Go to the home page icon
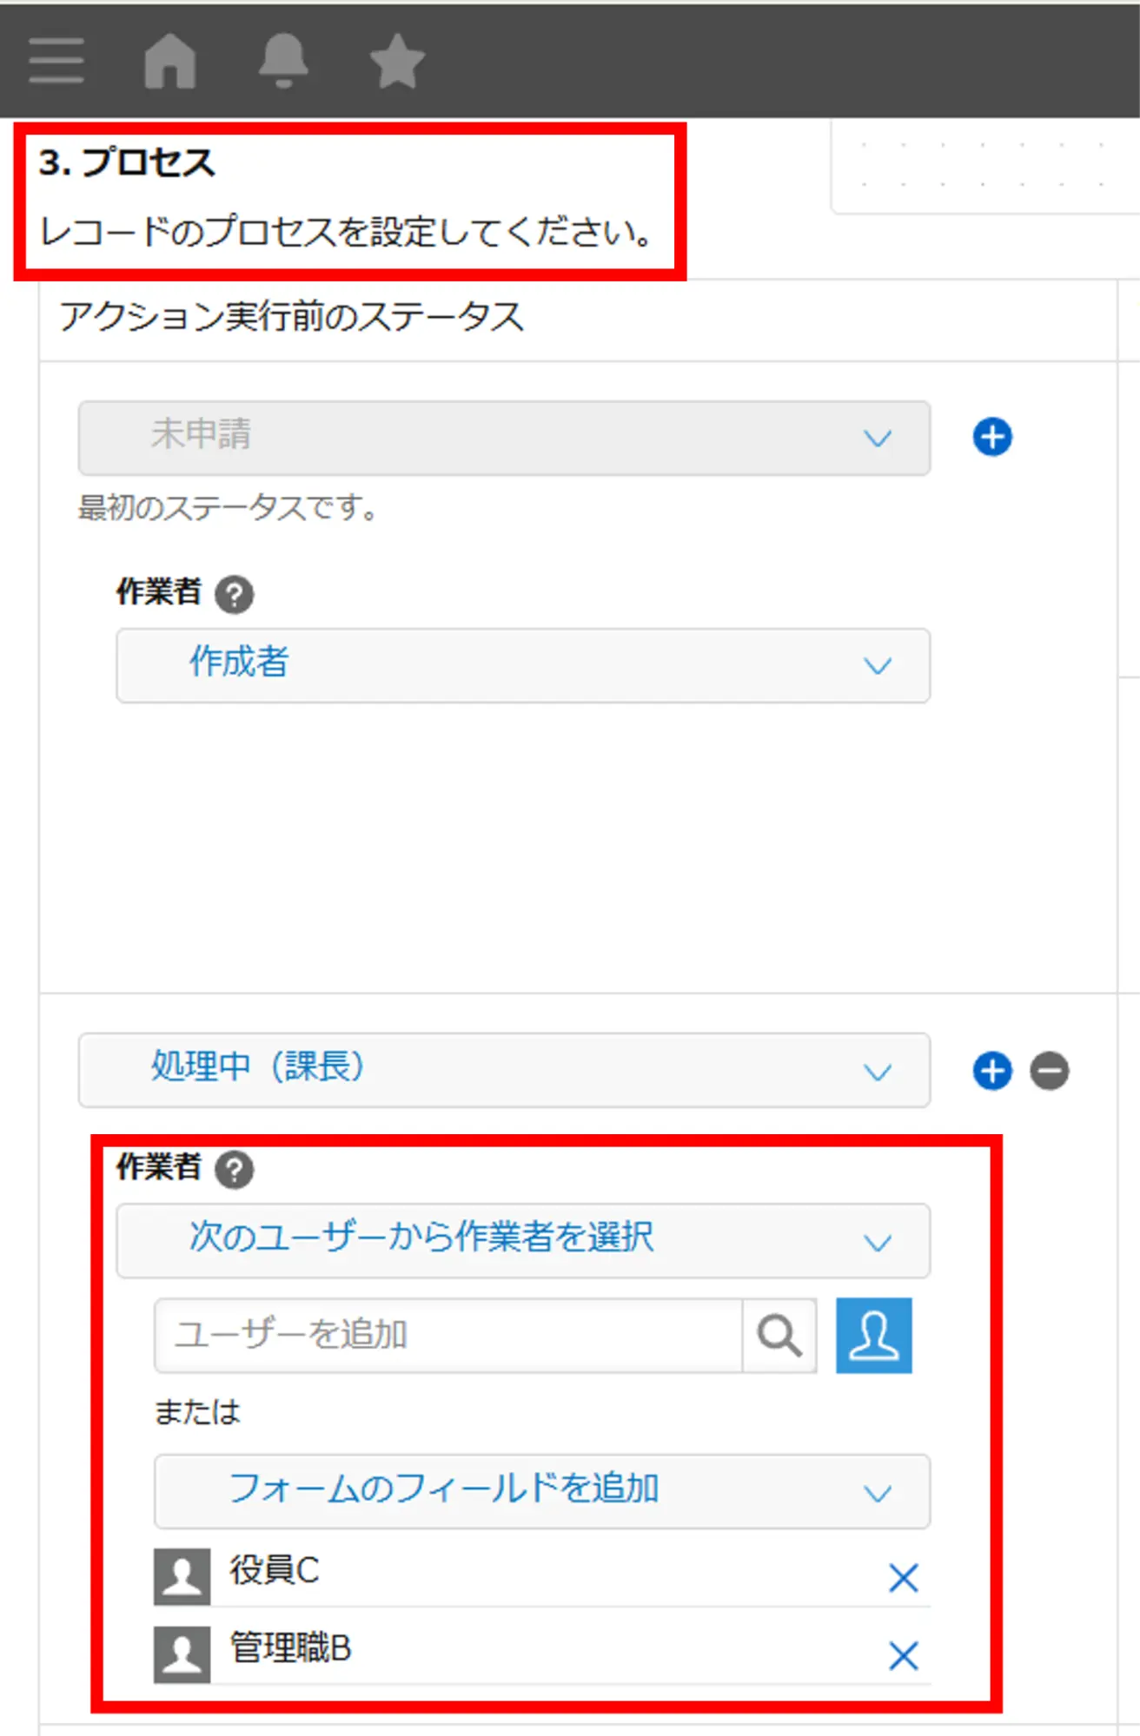The width and height of the screenshot is (1140, 1736). pos(169,61)
